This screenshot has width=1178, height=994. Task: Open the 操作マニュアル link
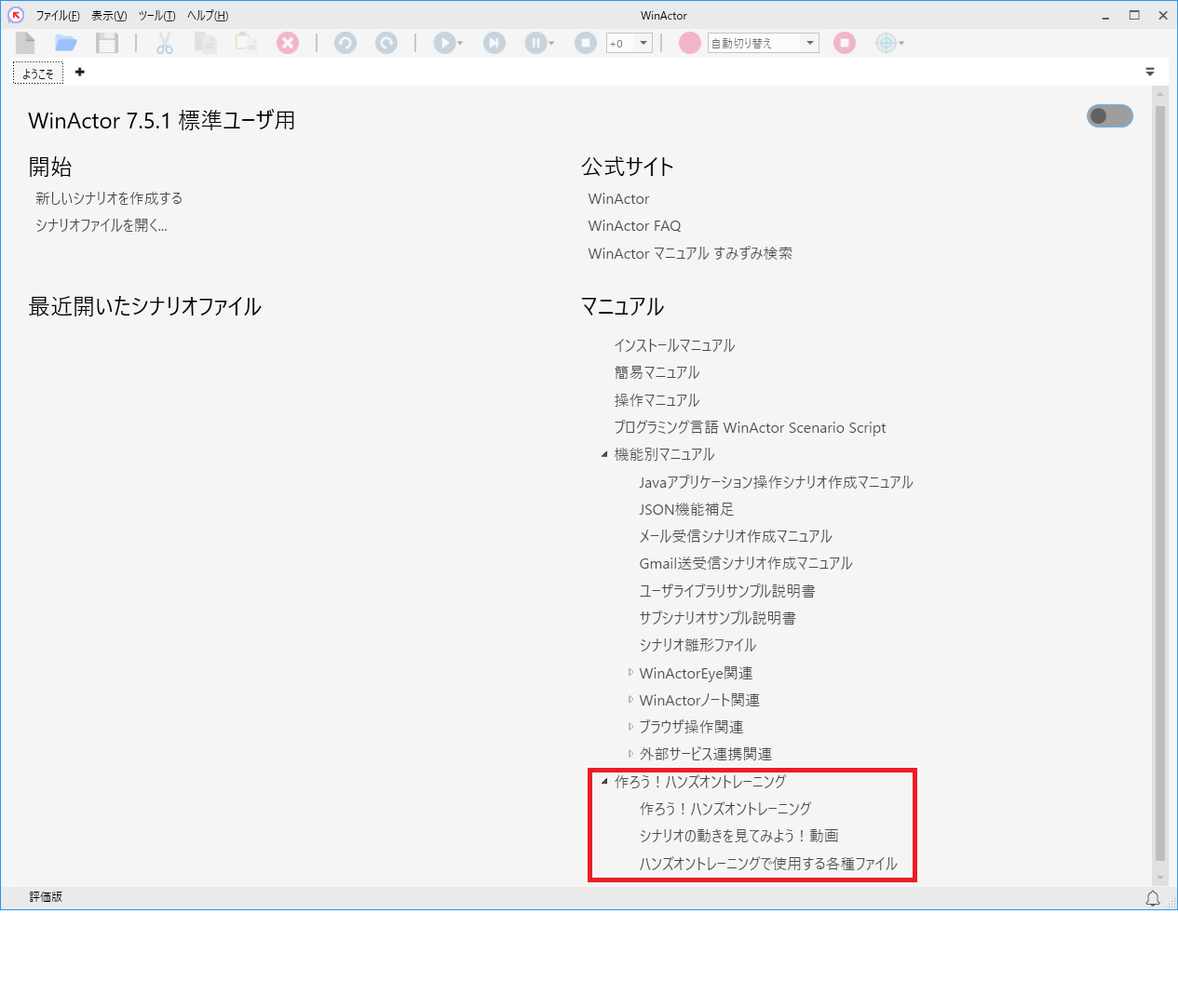(x=657, y=400)
